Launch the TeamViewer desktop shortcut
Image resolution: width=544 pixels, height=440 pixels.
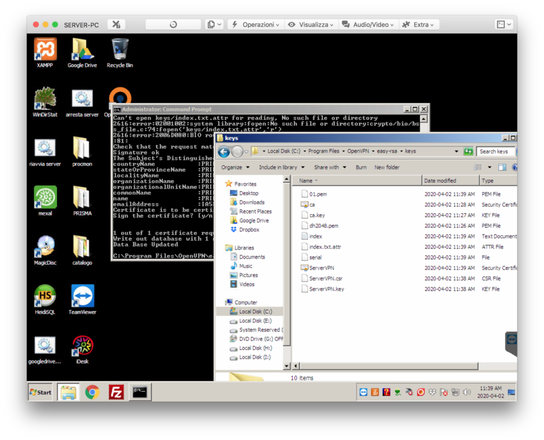coord(82,300)
